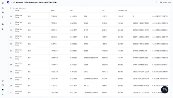
Task: Select row number 16
Action: pyautogui.click(x=11, y=58)
